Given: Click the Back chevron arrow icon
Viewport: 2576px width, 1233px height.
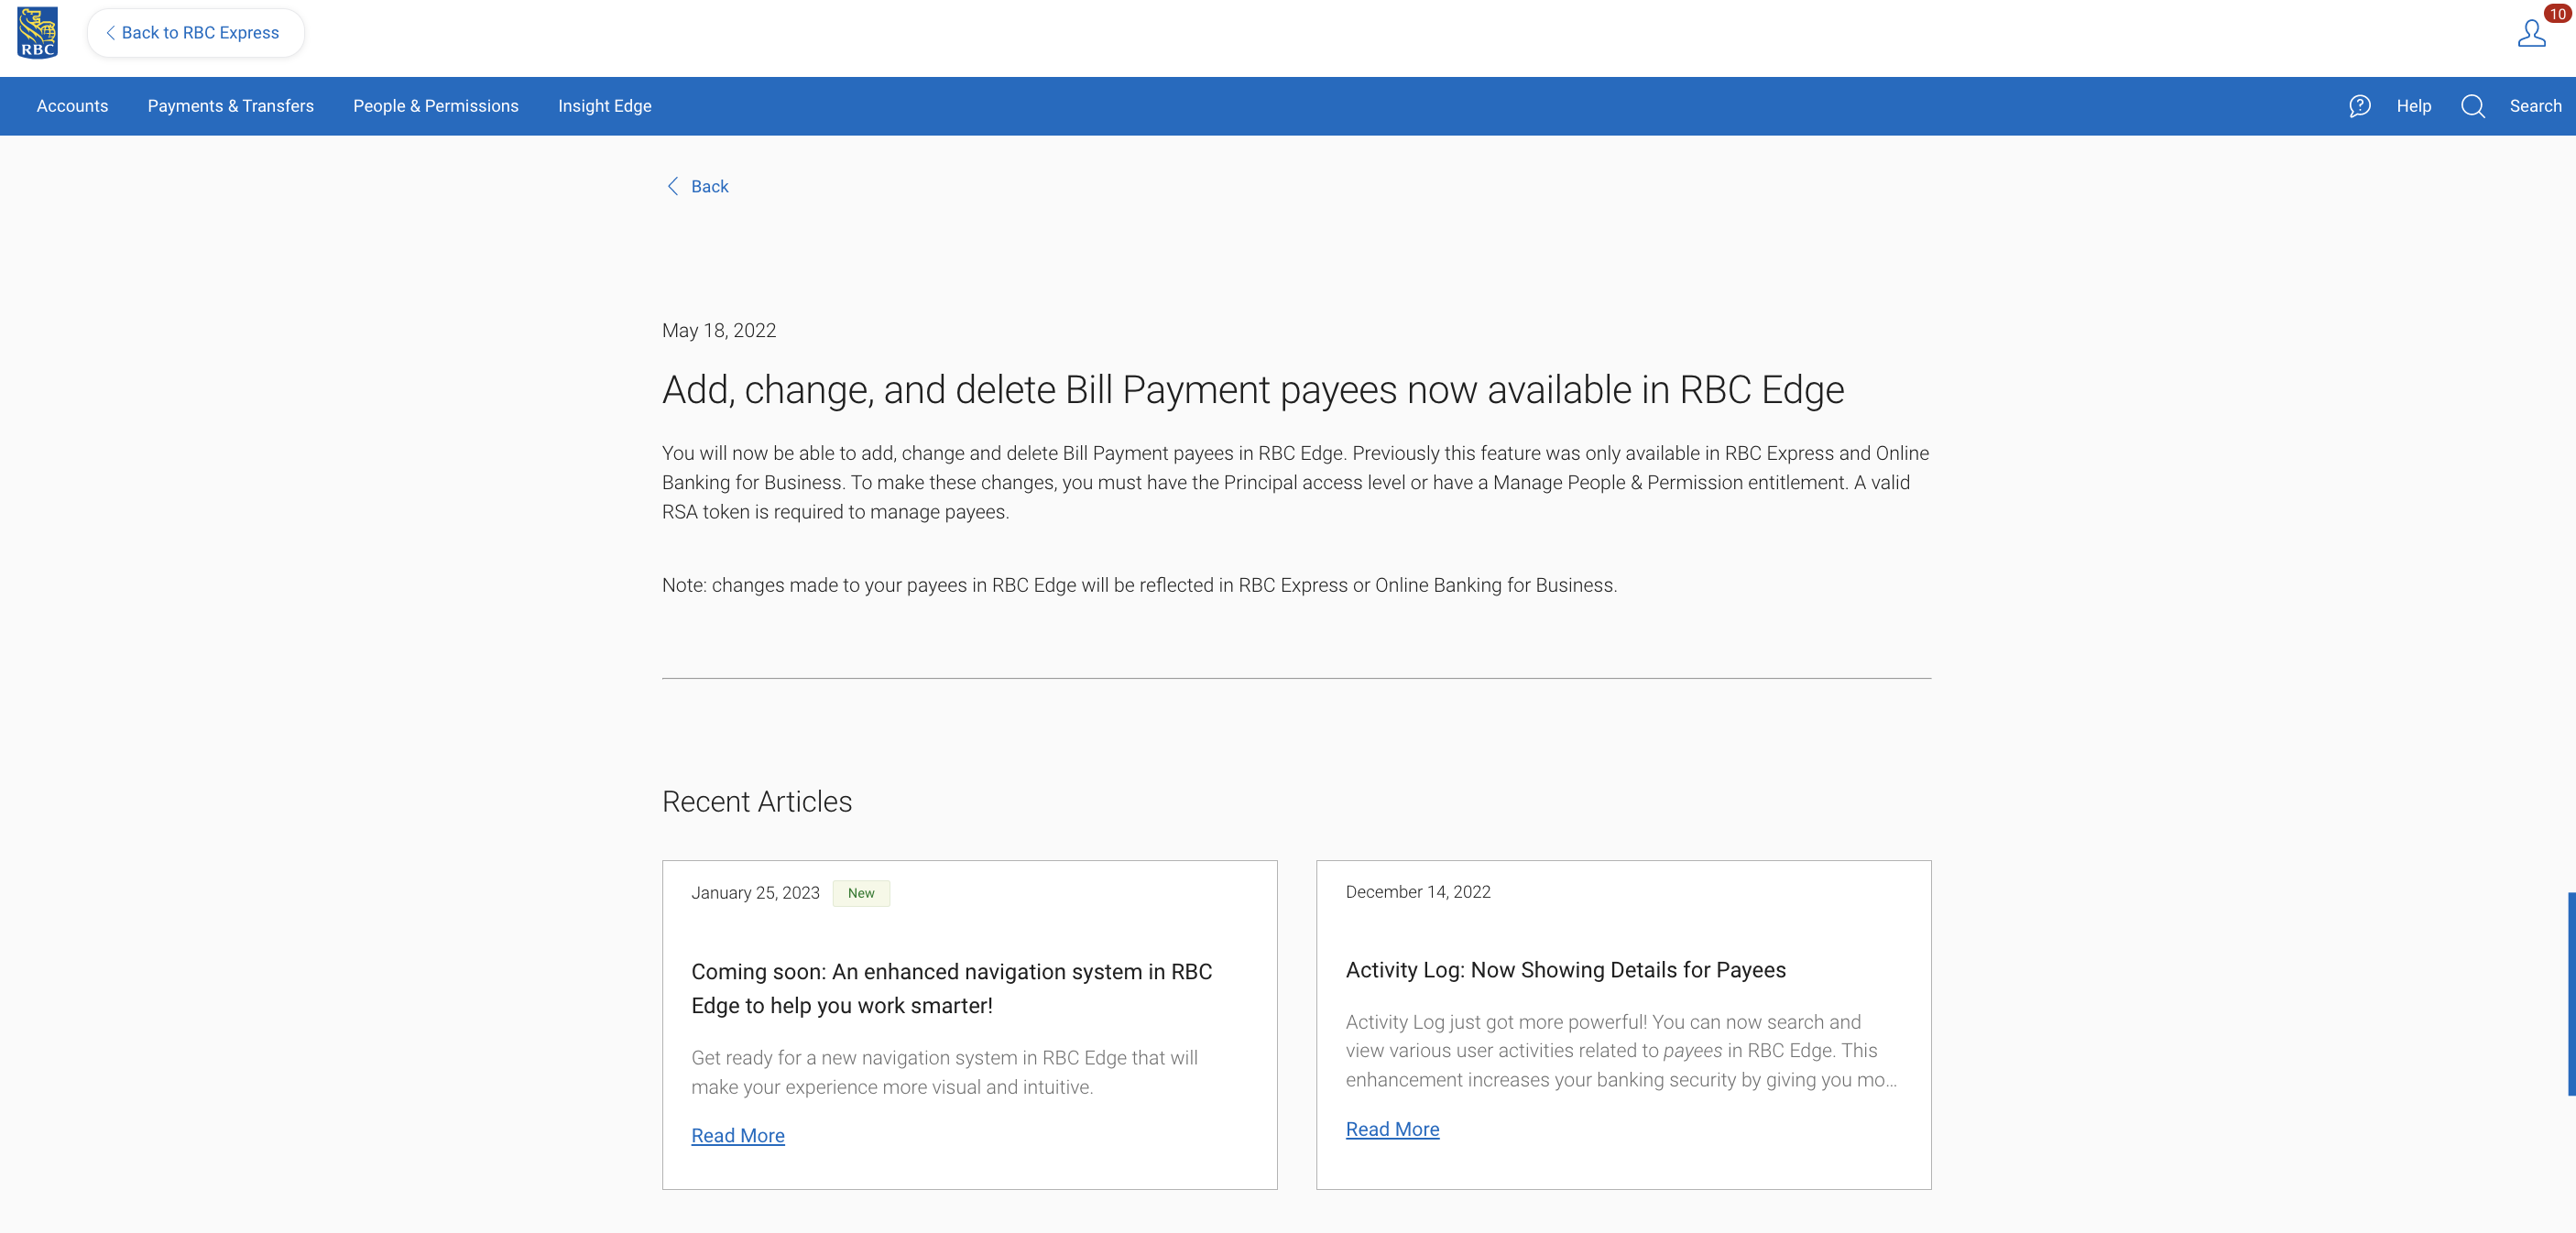Looking at the screenshot, I should pos(673,187).
